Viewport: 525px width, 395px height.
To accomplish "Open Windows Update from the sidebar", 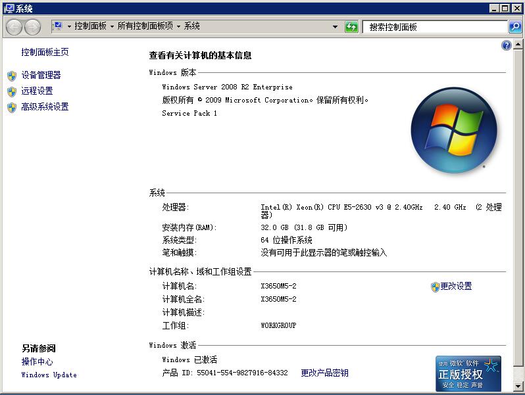I will point(49,375).
